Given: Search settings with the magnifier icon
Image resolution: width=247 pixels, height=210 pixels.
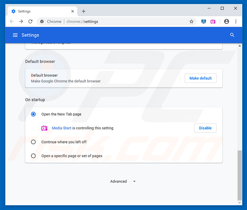Looking at the screenshot, I should coord(232,35).
